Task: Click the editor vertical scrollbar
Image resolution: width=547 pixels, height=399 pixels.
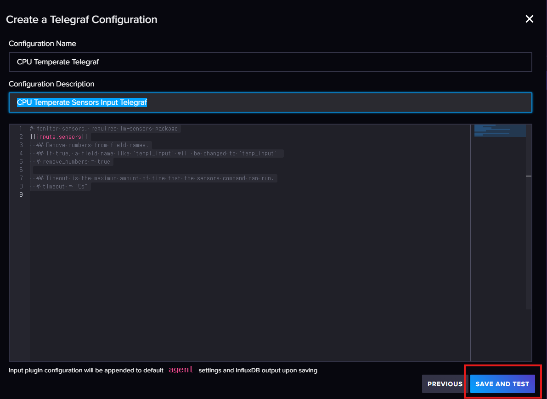Action: click(x=529, y=217)
